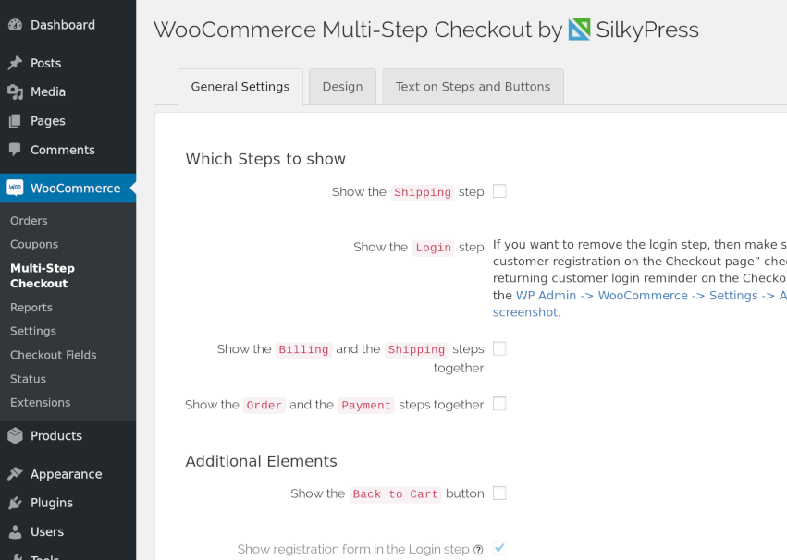
Task: Go to WooCommerce Orders submenu
Action: pos(29,221)
